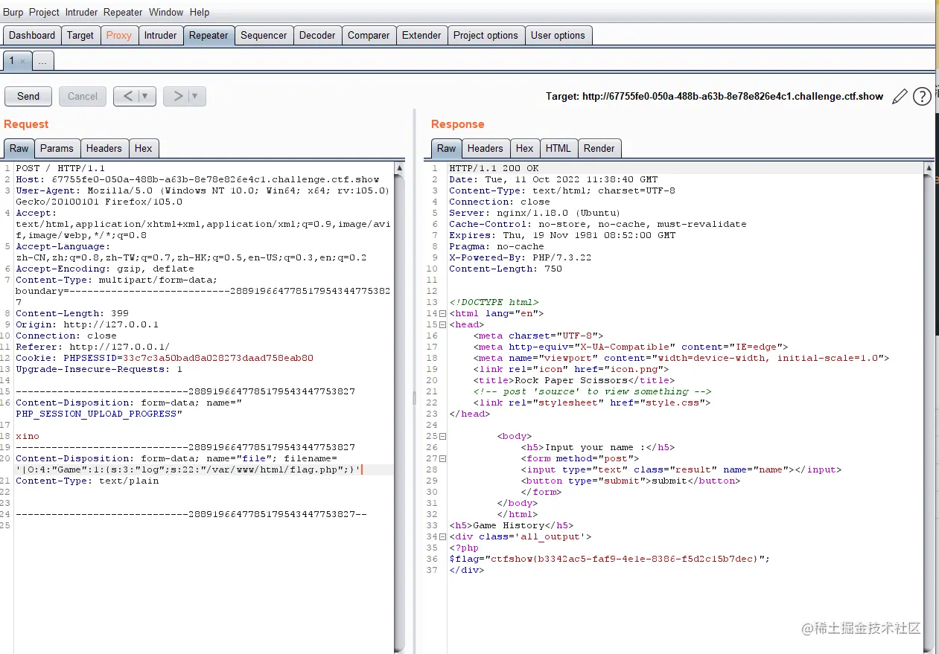Collapse the body element fold marker
This screenshot has width=939, height=654.
point(442,437)
